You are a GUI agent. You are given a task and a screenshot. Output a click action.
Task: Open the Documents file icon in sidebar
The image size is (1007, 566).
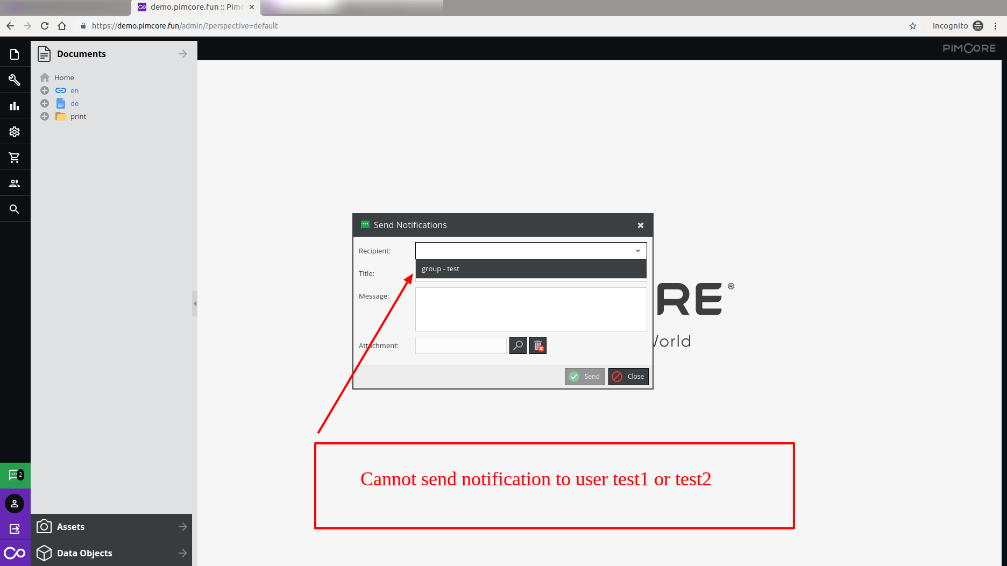click(x=15, y=54)
